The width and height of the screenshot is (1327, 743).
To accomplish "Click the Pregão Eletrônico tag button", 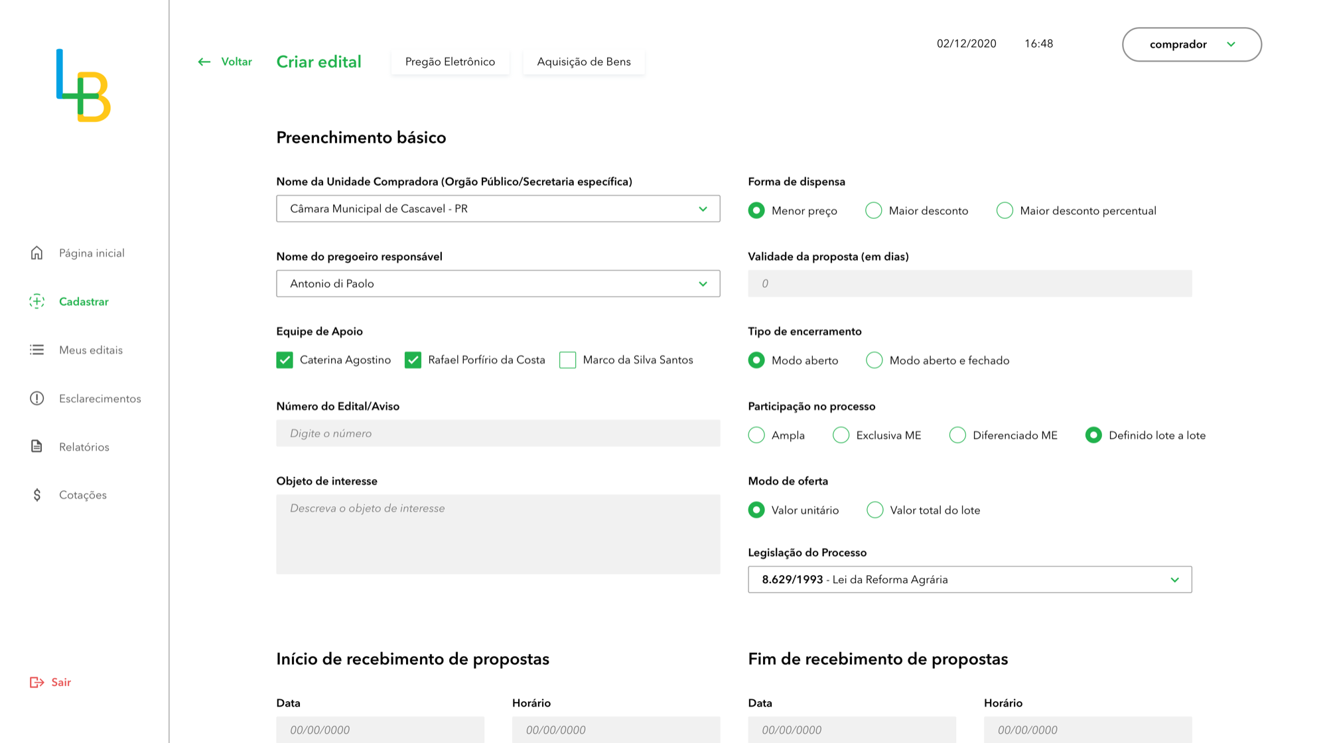I will click(450, 62).
